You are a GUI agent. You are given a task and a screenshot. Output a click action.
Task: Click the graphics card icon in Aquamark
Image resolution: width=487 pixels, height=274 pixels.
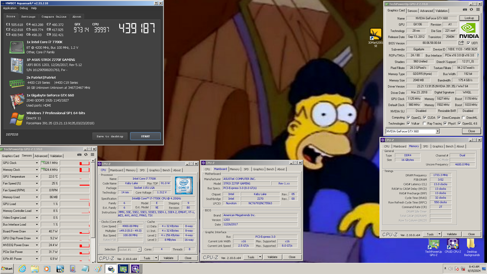pyautogui.click(x=17, y=101)
